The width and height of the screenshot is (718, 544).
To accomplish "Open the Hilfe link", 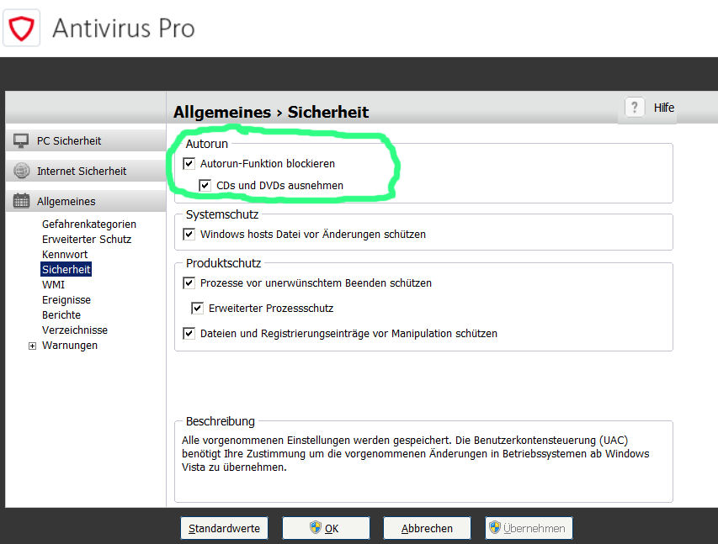I will (664, 108).
